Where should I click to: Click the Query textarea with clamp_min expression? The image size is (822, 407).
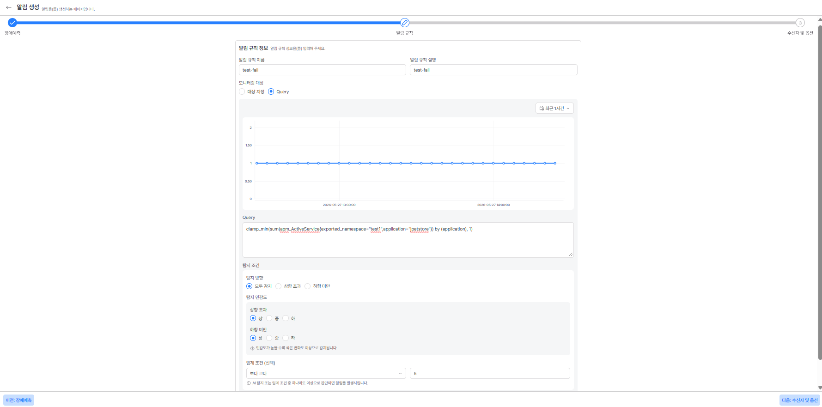408,240
